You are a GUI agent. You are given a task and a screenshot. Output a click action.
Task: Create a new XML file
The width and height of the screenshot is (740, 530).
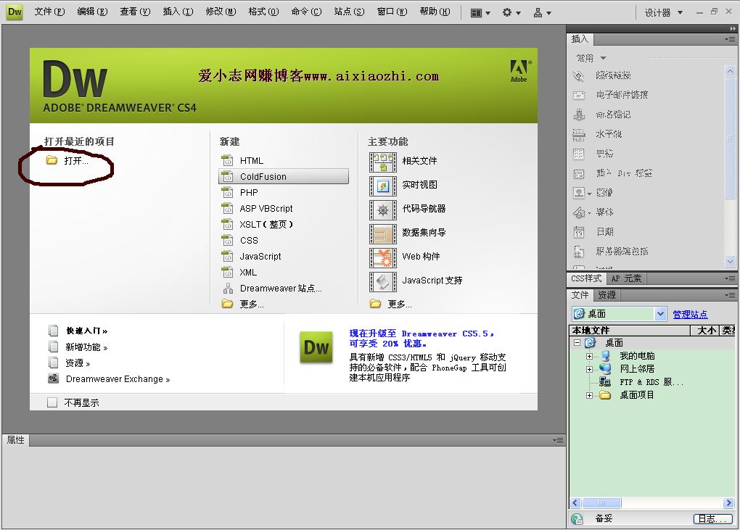coord(248,273)
